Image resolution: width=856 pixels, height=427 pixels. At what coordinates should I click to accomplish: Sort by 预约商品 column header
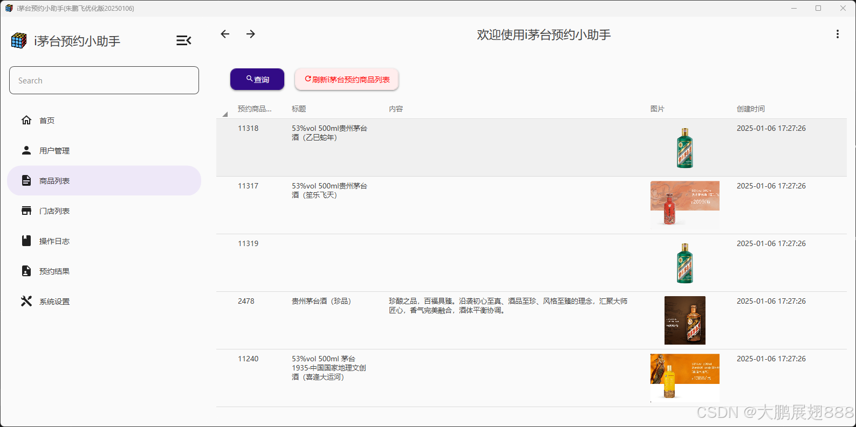(x=255, y=109)
